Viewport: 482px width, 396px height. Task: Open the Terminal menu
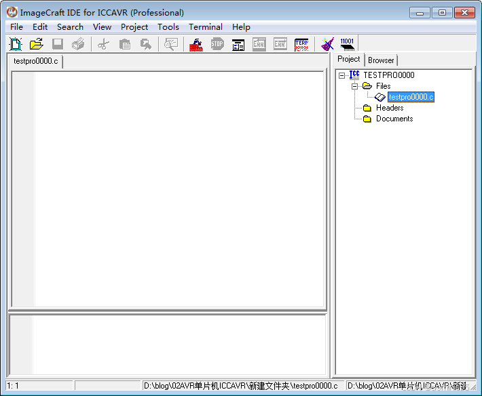(x=206, y=27)
